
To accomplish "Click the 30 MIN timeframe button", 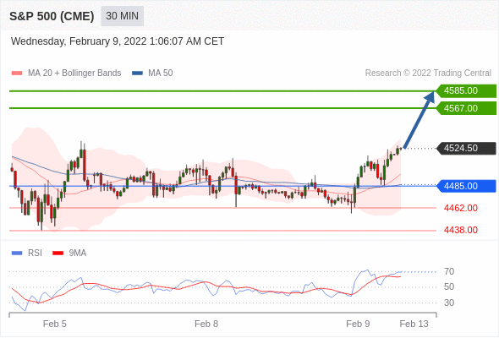I will (122, 16).
